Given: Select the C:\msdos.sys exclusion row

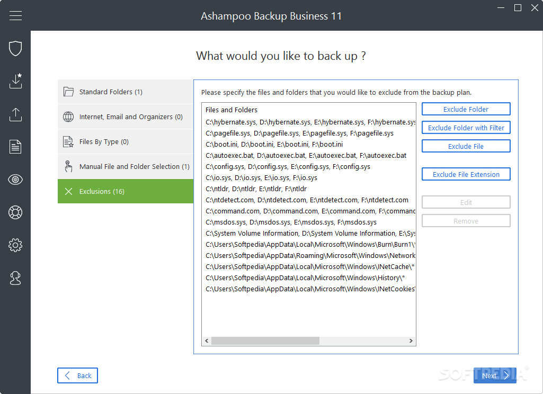Looking at the screenshot, I should (x=308, y=222).
